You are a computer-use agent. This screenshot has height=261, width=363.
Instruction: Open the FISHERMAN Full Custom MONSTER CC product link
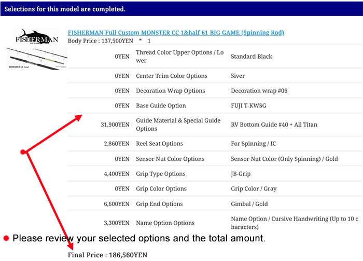(176, 33)
